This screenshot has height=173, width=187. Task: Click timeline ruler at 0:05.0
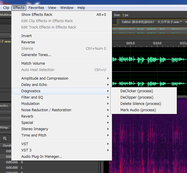point(130,43)
